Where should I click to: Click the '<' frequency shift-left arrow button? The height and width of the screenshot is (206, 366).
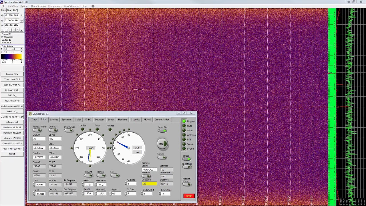point(3,30)
